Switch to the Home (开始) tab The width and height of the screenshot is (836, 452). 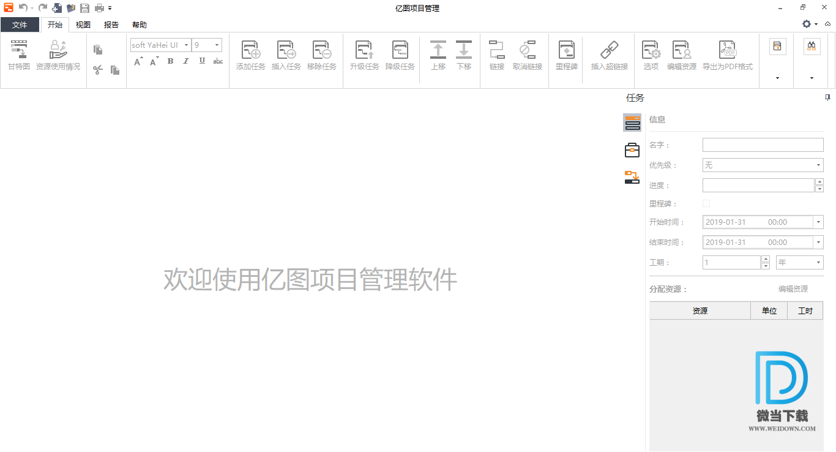[55, 24]
